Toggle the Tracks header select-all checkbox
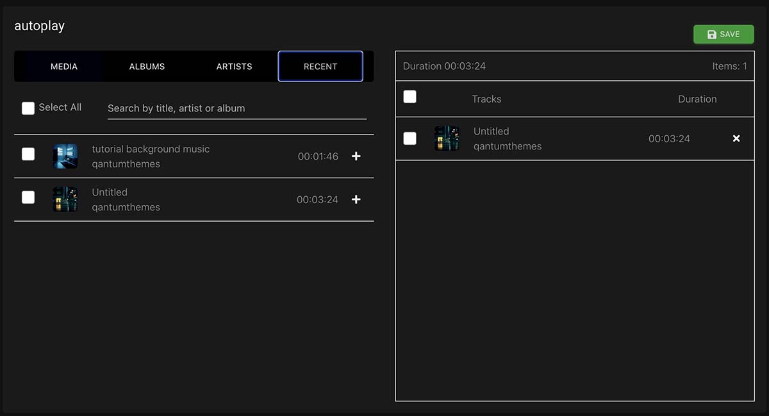 click(x=409, y=97)
